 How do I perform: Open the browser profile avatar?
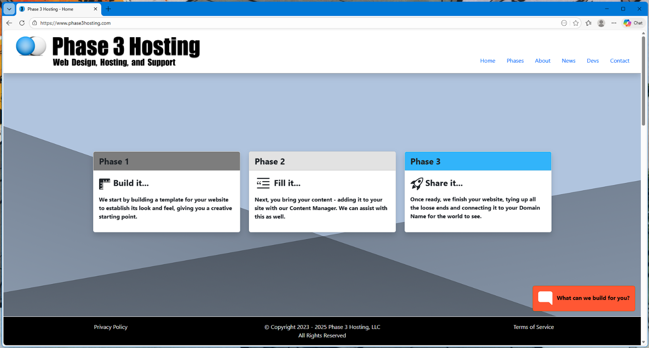601,23
